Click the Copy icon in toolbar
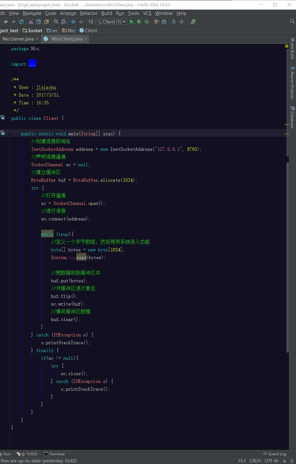 coord(39,22)
